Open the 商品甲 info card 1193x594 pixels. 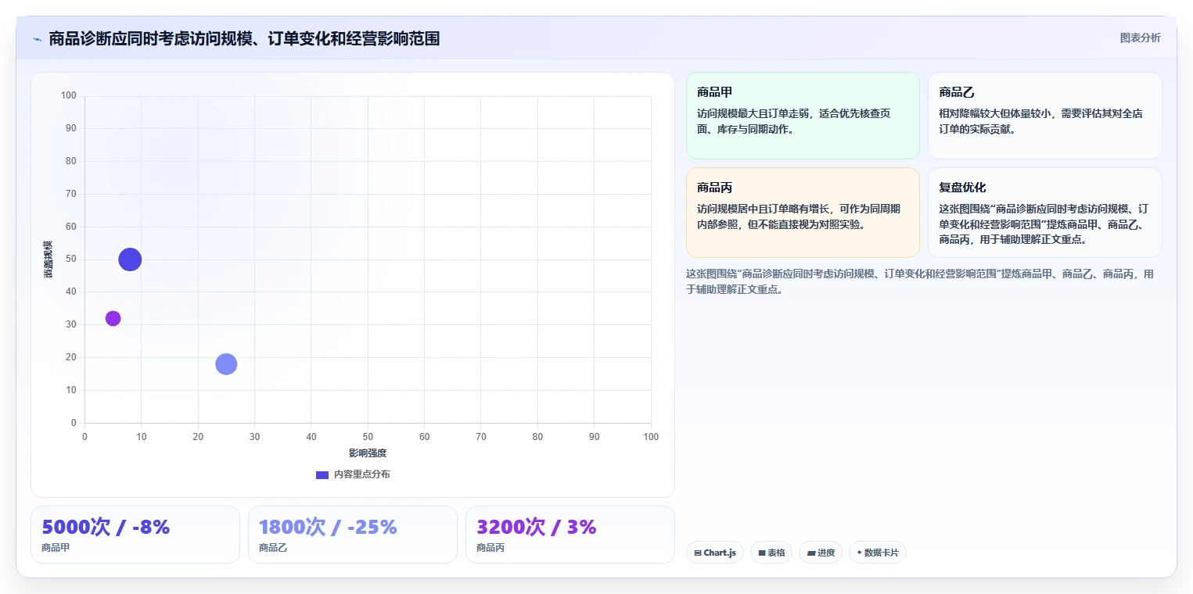(803, 116)
